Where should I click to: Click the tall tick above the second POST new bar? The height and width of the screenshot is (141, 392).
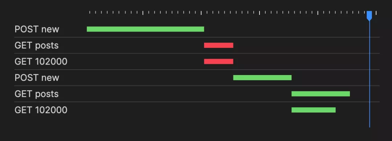pyautogui.click(x=259, y=13)
